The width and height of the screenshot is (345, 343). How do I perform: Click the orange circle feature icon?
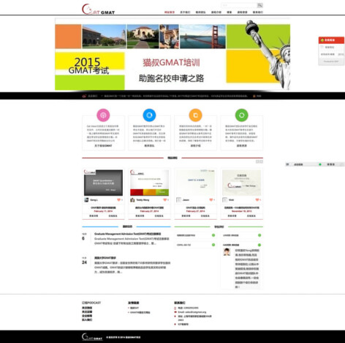(195, 115)
